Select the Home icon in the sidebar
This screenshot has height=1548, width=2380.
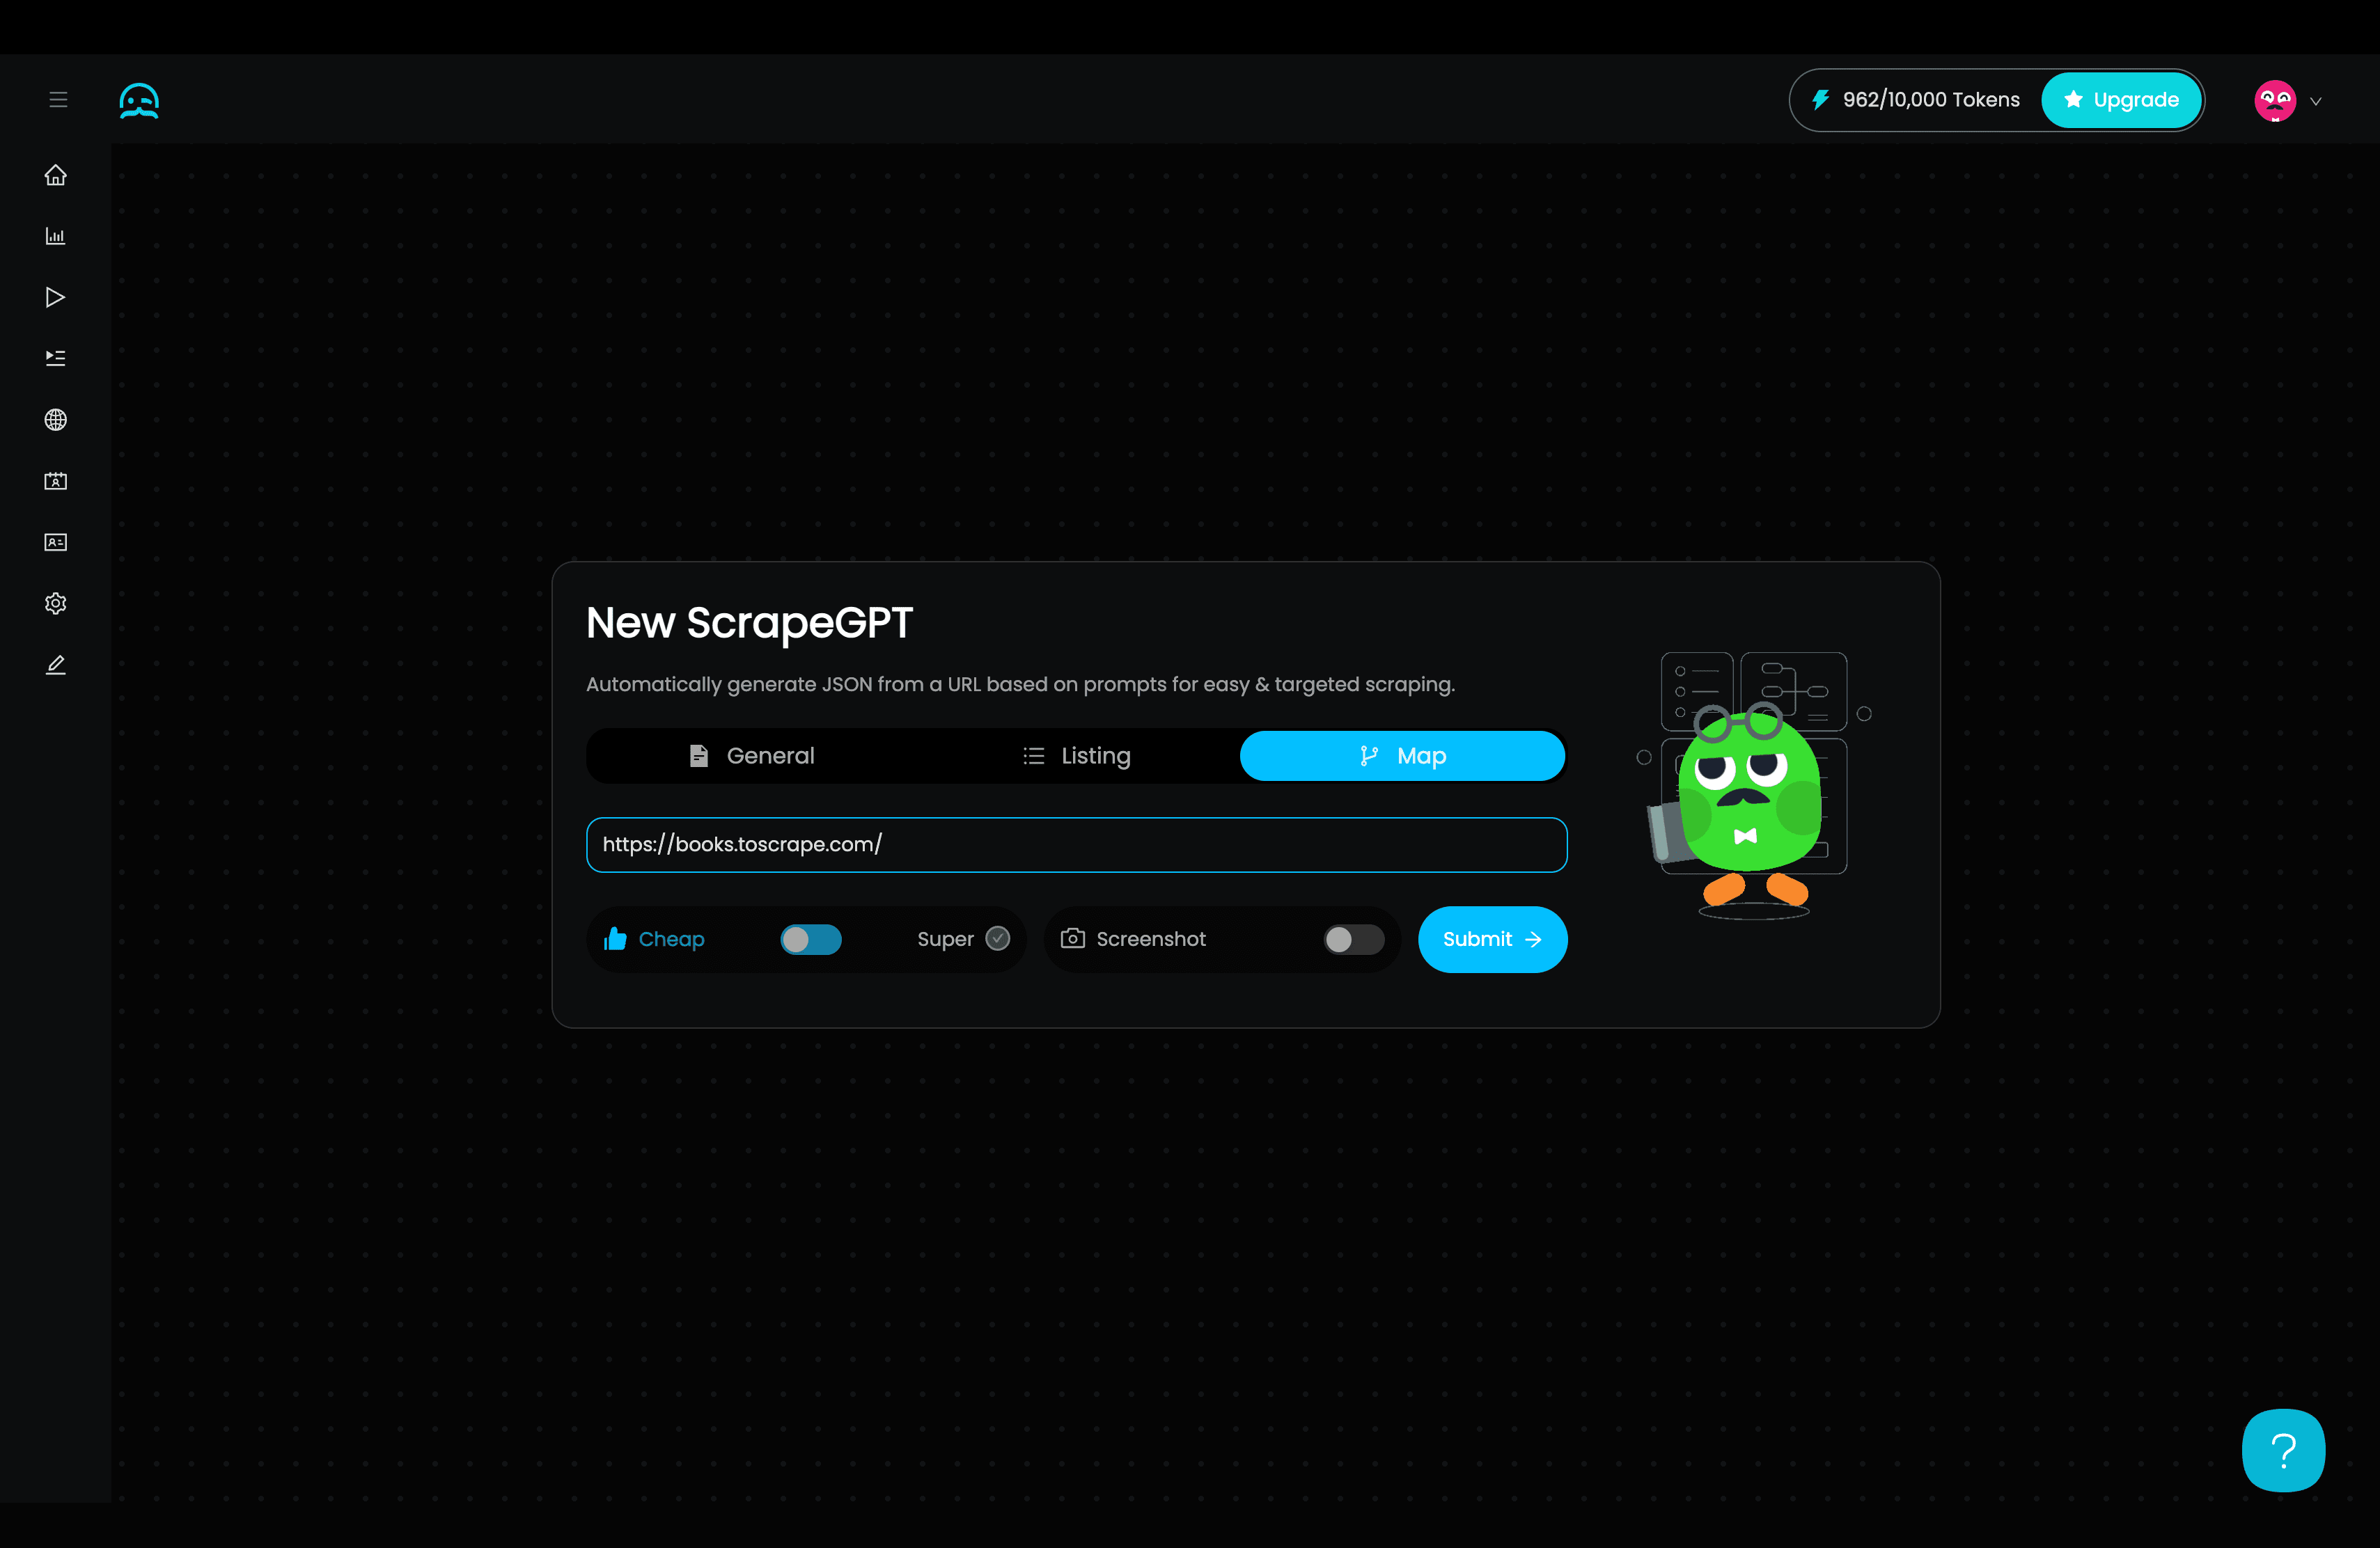tap(56, 175)
